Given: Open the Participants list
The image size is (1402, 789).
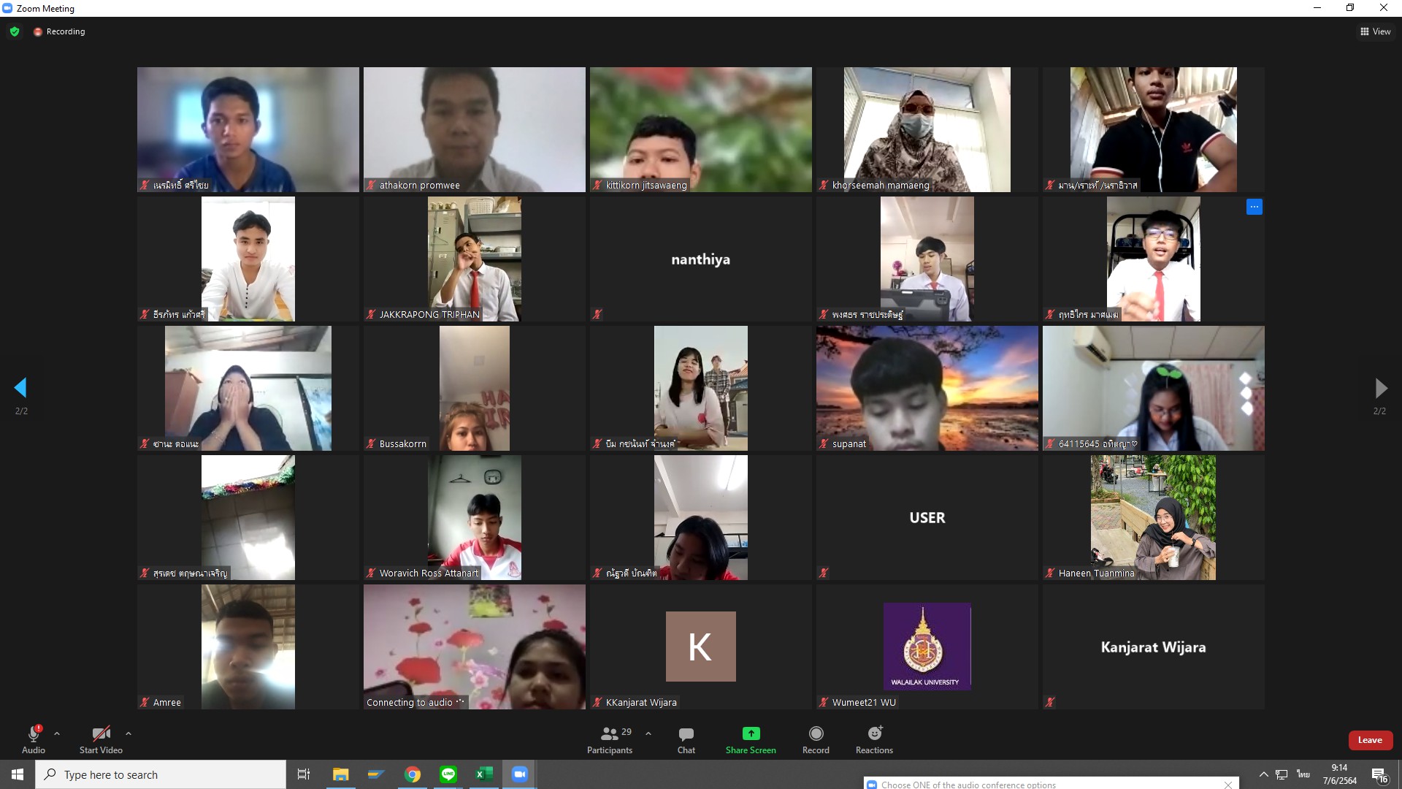Looking at the screenshot, I should click(x=610, y=739).
